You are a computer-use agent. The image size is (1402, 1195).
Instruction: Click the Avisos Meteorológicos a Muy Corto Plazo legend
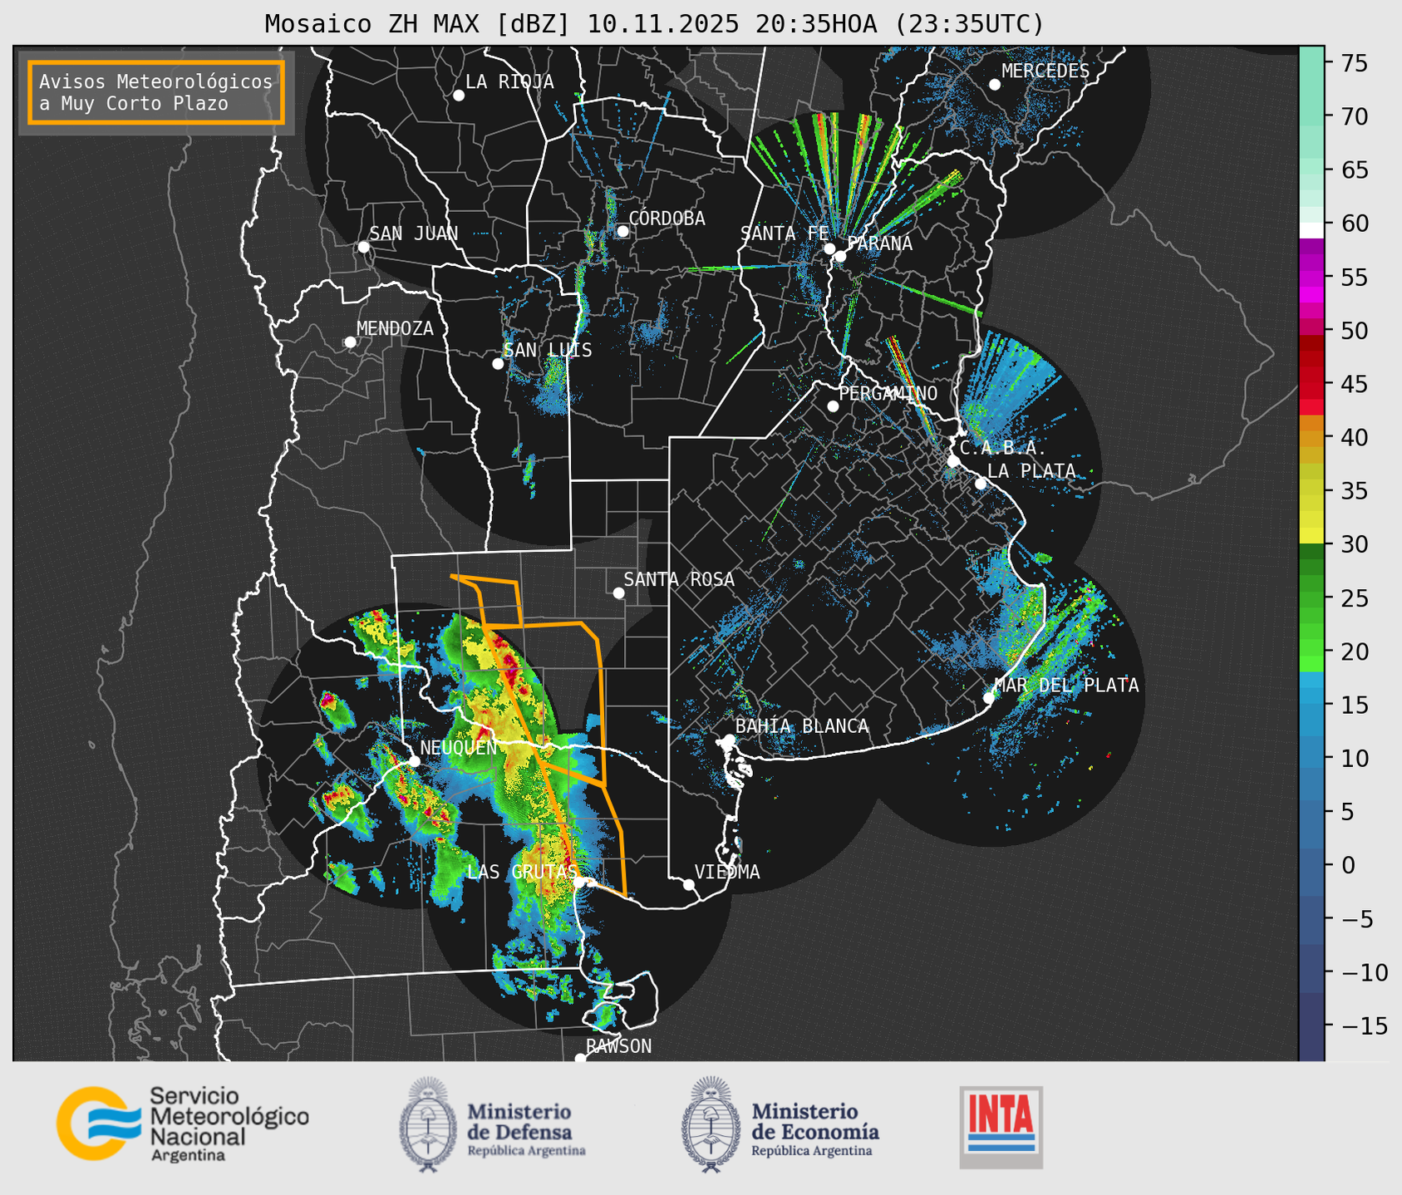click(x=156, y=92)
